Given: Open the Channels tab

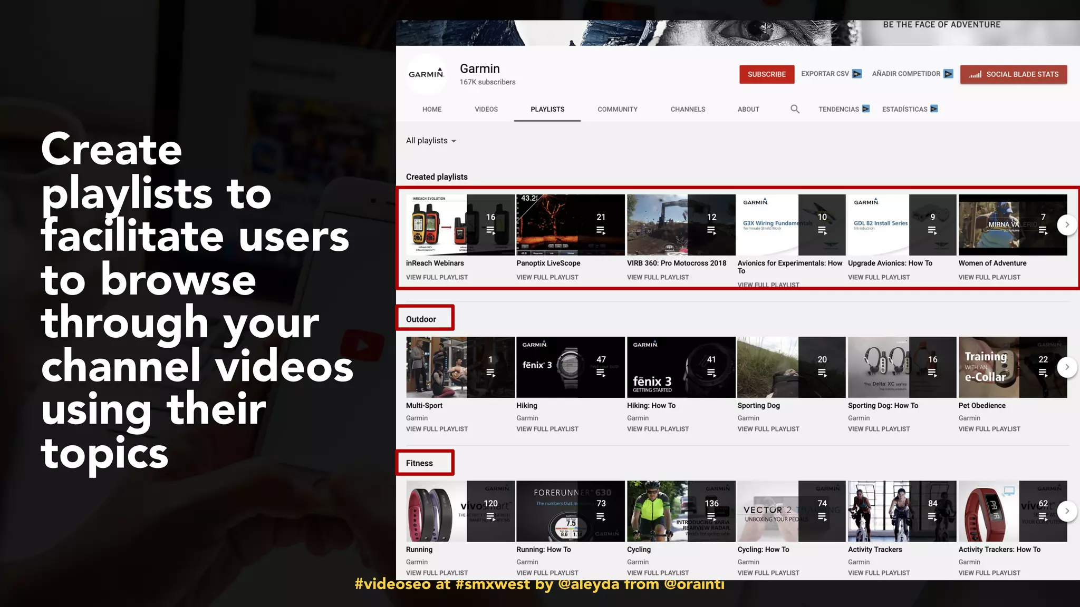Looking at the screenshot, I should pos(688,109).
